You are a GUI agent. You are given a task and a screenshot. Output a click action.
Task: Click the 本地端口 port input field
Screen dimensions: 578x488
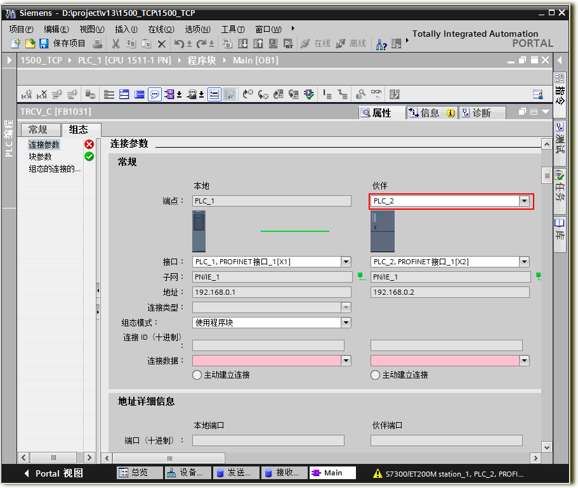coord(268,440)
